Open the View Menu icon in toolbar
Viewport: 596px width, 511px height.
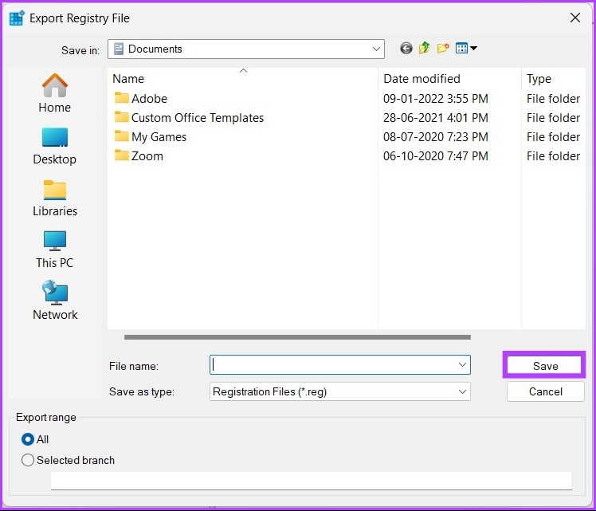pyautogui.click(x=466, y=49)
